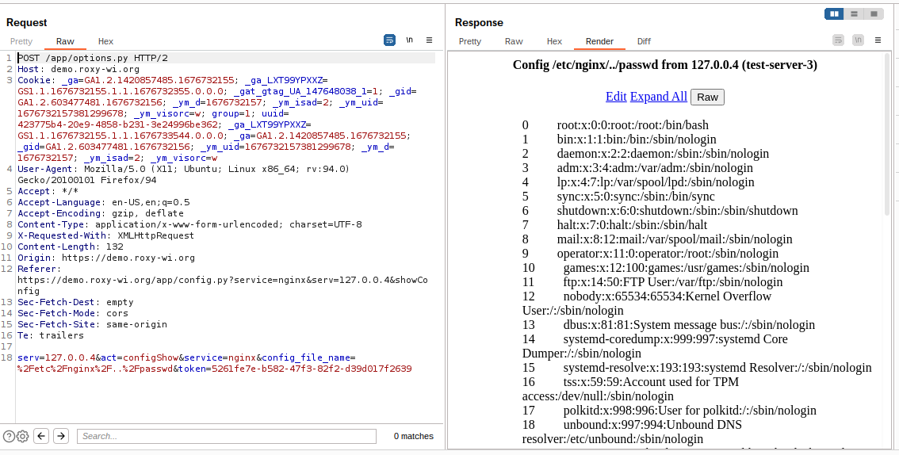Focus the Search input field

(x=227, y=436)
